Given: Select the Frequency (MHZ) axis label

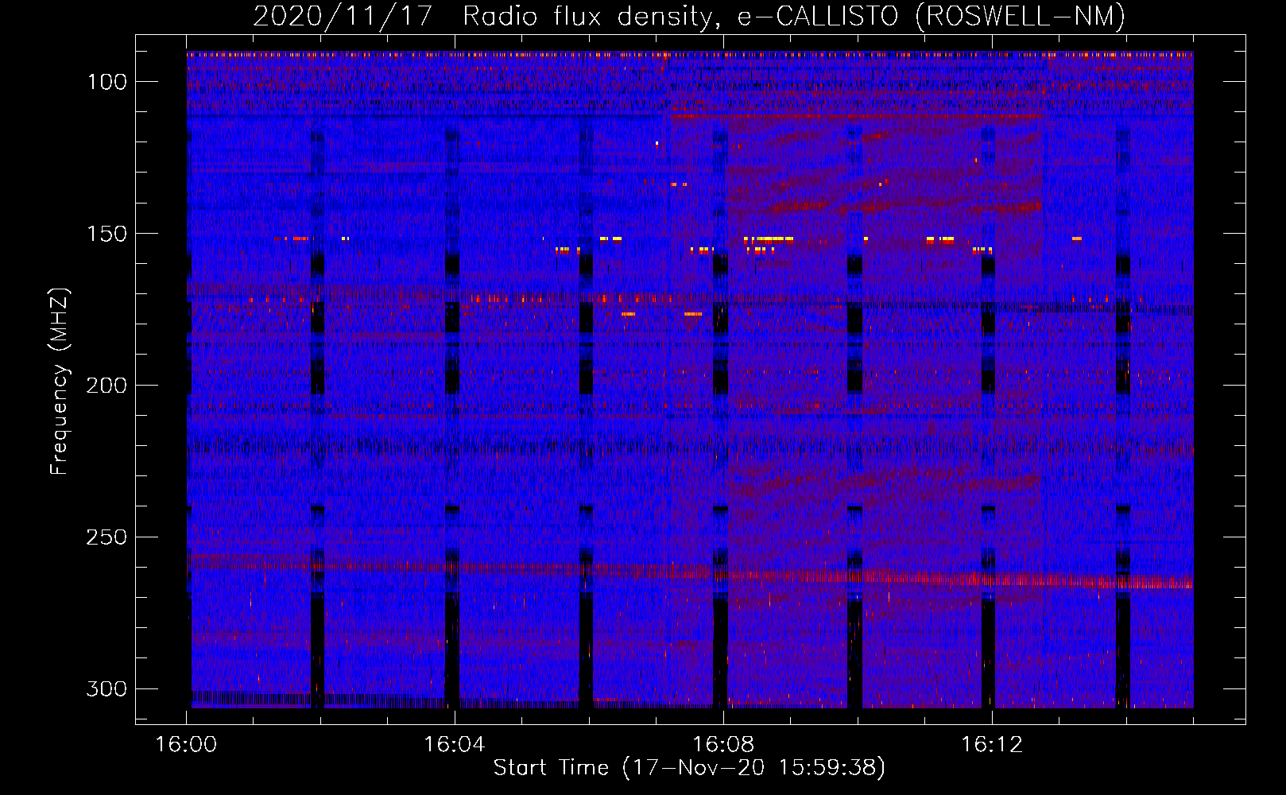Looking at the screenshot, I should coord(59,382).
